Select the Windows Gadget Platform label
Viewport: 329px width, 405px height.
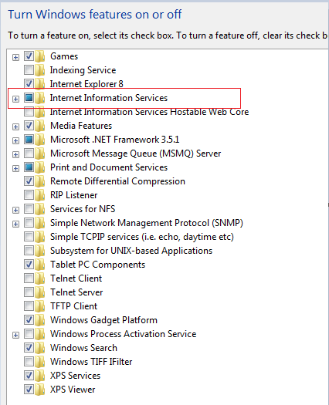[x=103, y=320]
